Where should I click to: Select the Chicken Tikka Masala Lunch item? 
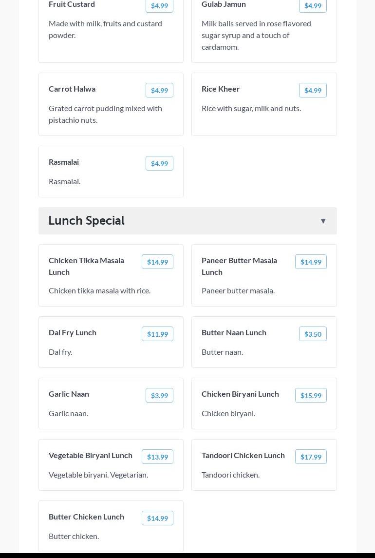tap(87, 266)
